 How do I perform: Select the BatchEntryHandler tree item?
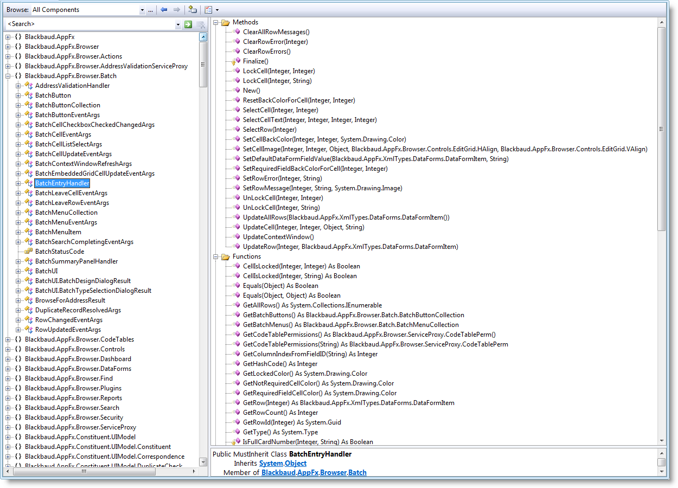(x=62, y=183)
